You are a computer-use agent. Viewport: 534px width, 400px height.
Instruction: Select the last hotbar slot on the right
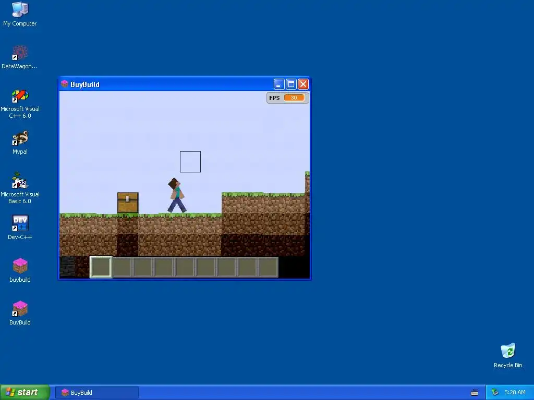coord(269,267)
